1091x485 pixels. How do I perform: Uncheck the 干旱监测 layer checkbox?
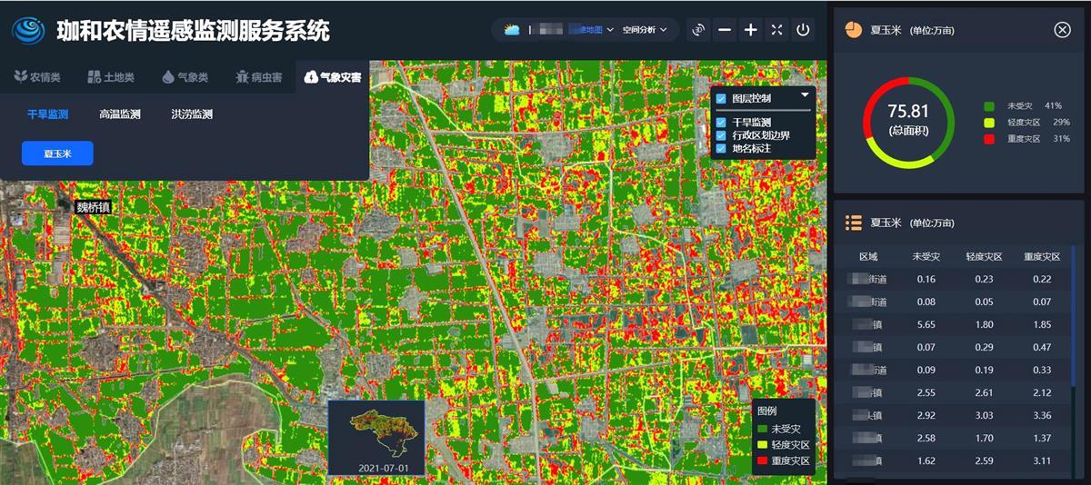coord(721,123)
